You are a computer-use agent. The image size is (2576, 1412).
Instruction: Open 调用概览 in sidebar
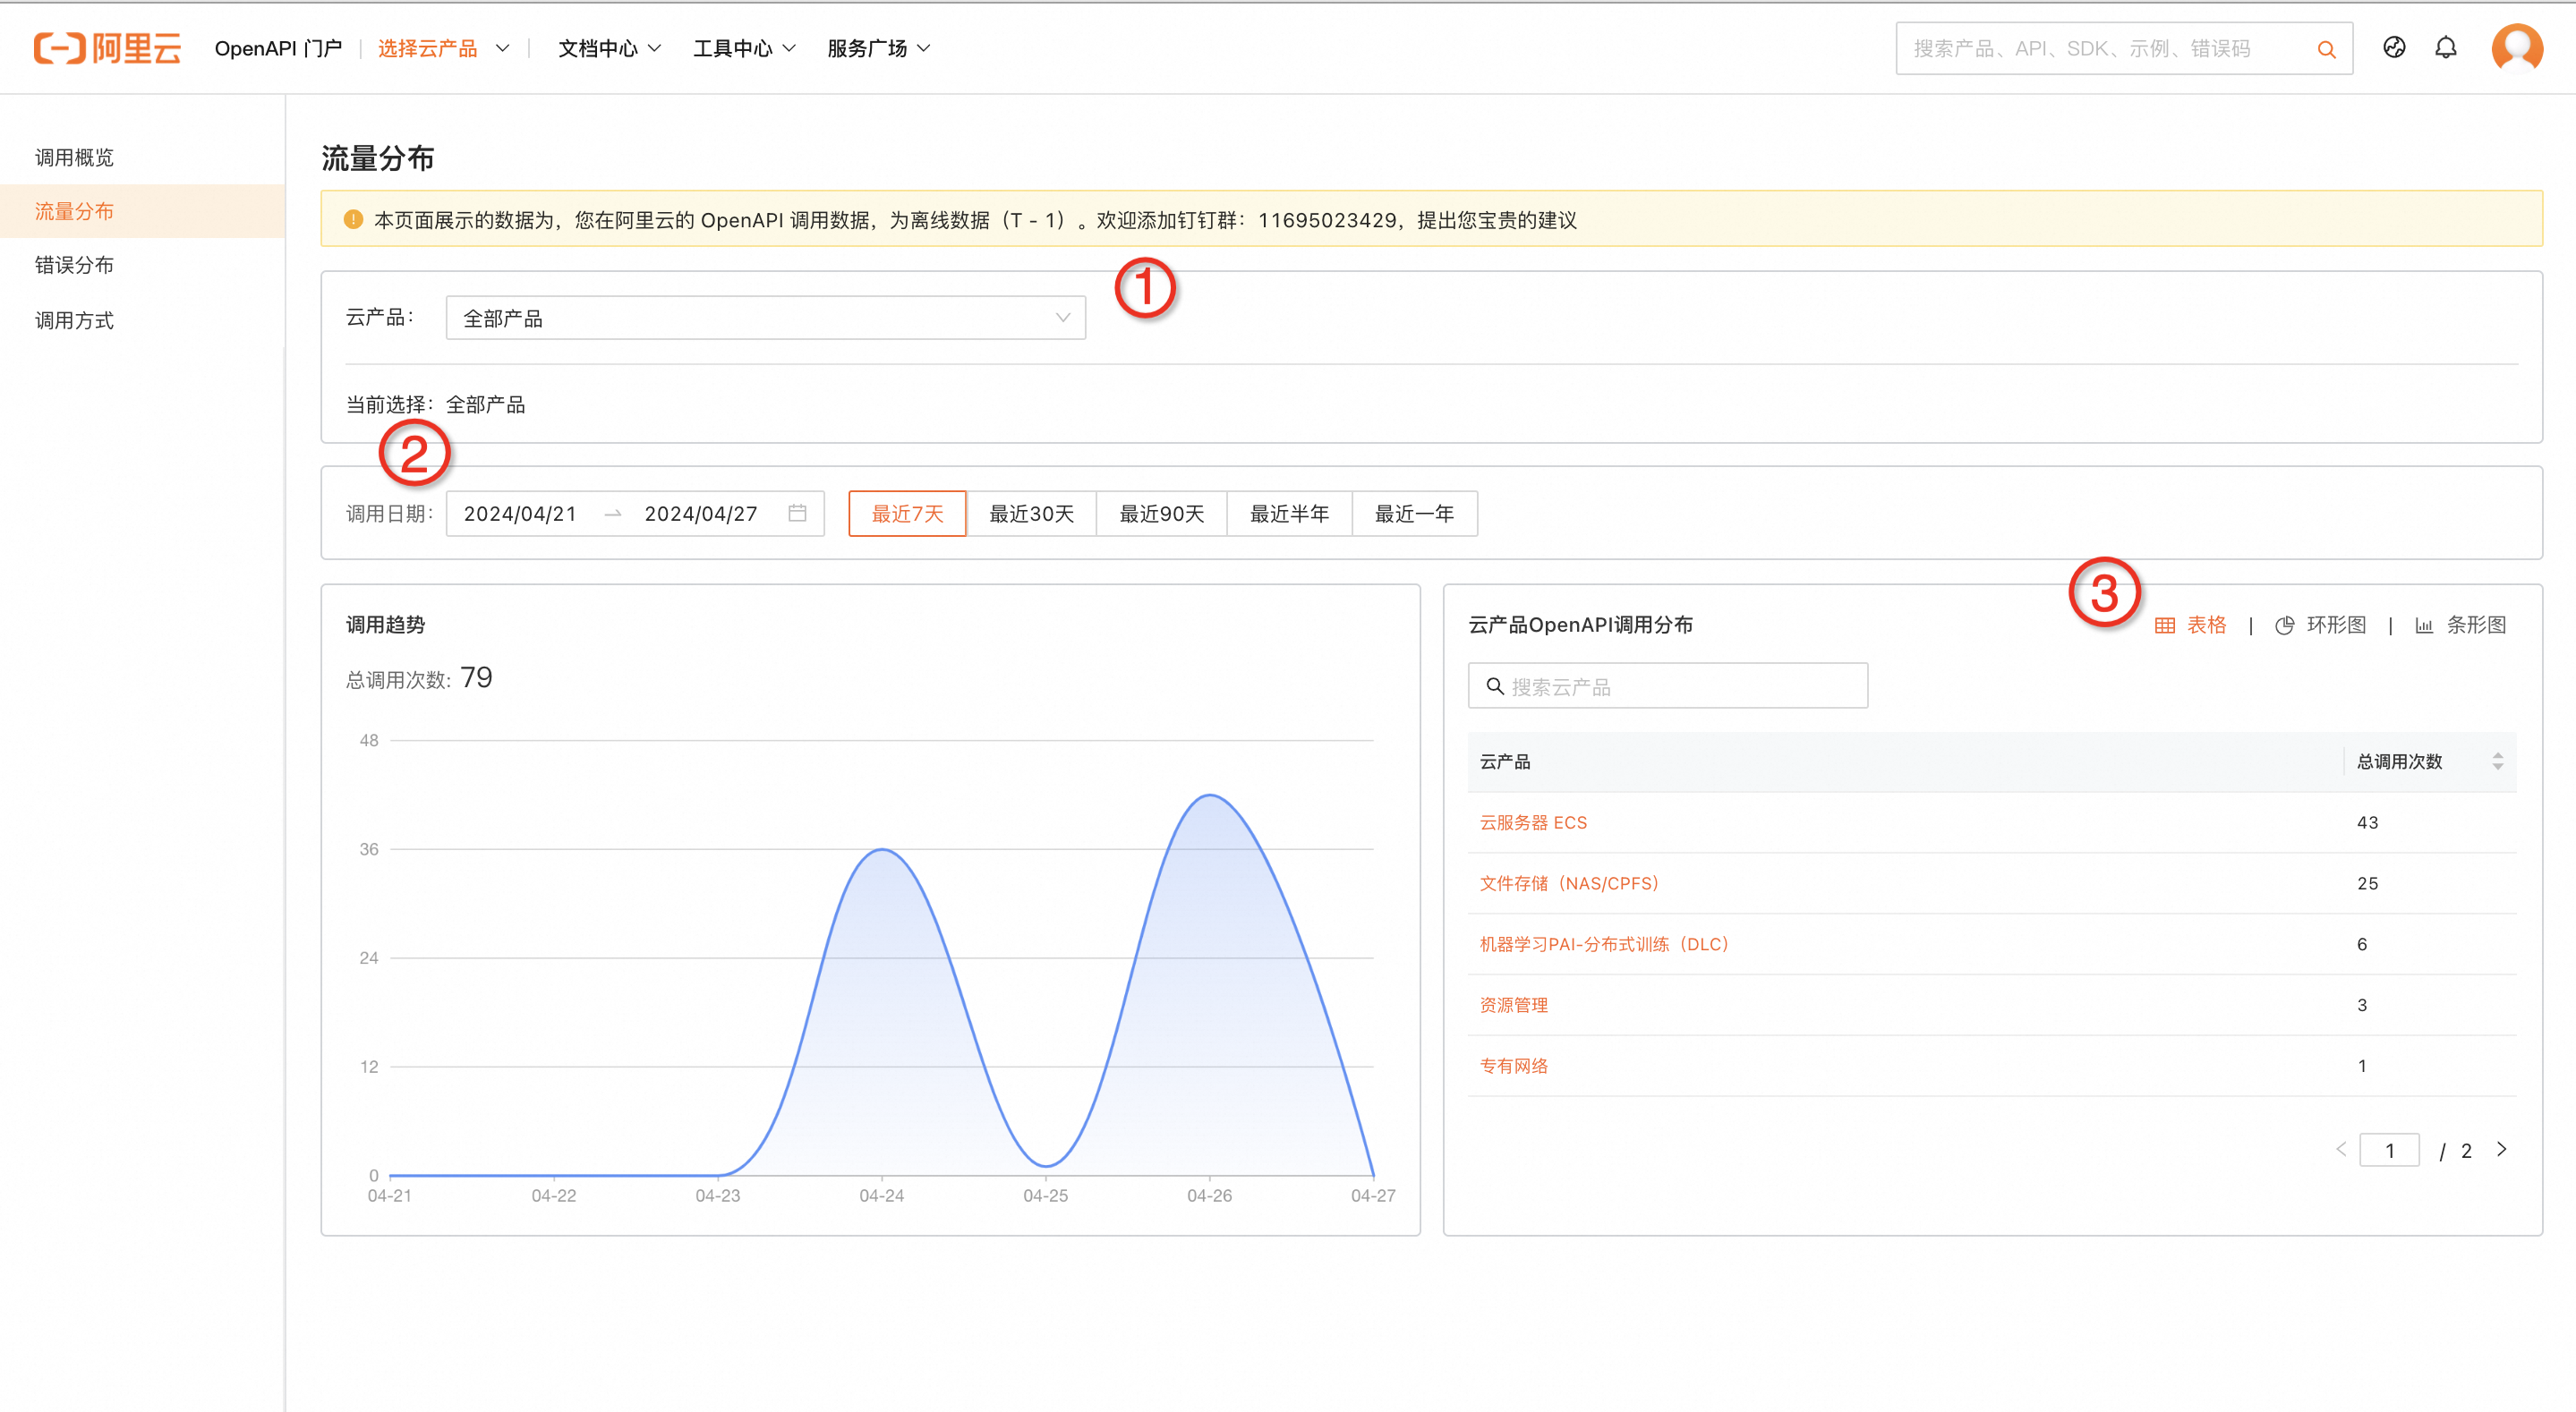[x=143, y=157]
